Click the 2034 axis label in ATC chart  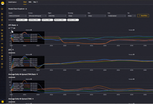coord(105,70)
